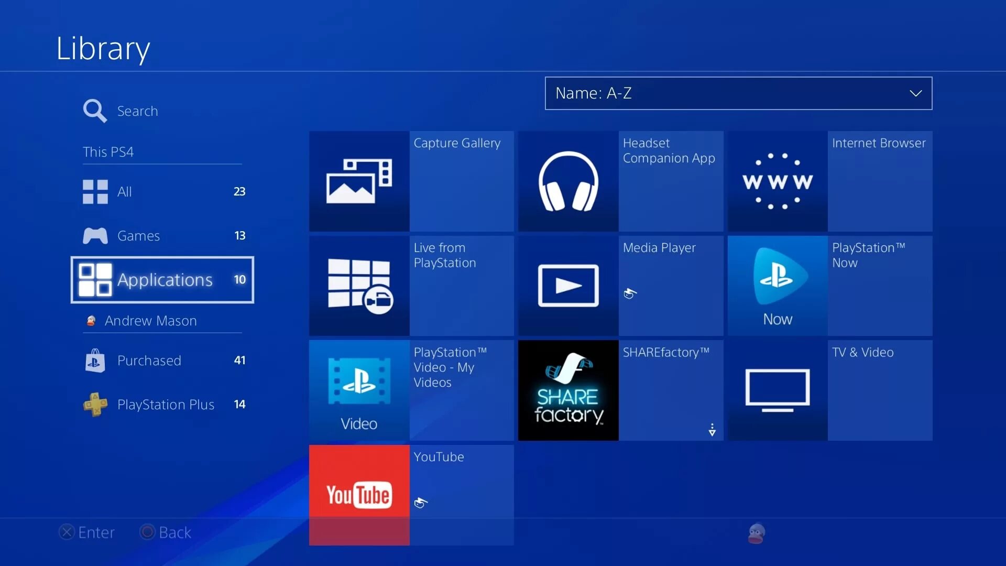The height and width of the screenshot is (566, 1006).
Task: Open YouTube application
Action: tap(358, 495)
